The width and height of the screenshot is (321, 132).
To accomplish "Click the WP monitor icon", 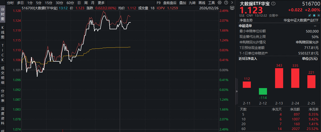I will click(232, 8).
